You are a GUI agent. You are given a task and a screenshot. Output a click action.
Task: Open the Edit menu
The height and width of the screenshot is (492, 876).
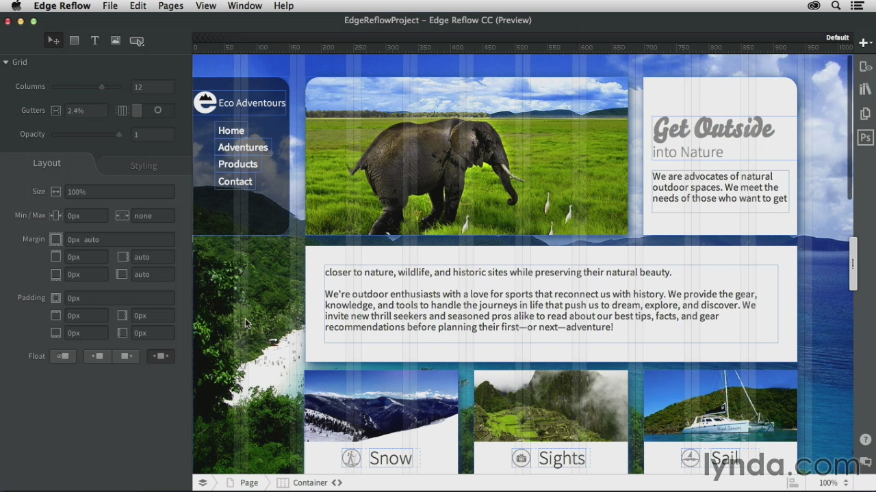pos(138,5)
